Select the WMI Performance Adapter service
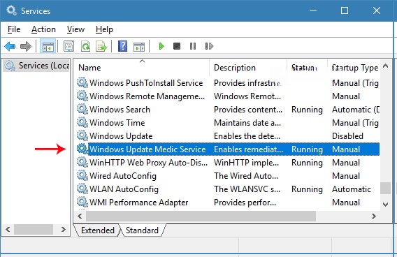Screen dimensions: 397x257 [139, 203]
